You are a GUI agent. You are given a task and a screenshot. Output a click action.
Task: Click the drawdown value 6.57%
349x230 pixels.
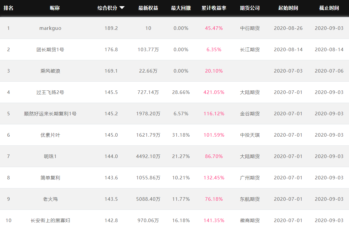click(x=181, y=114)
